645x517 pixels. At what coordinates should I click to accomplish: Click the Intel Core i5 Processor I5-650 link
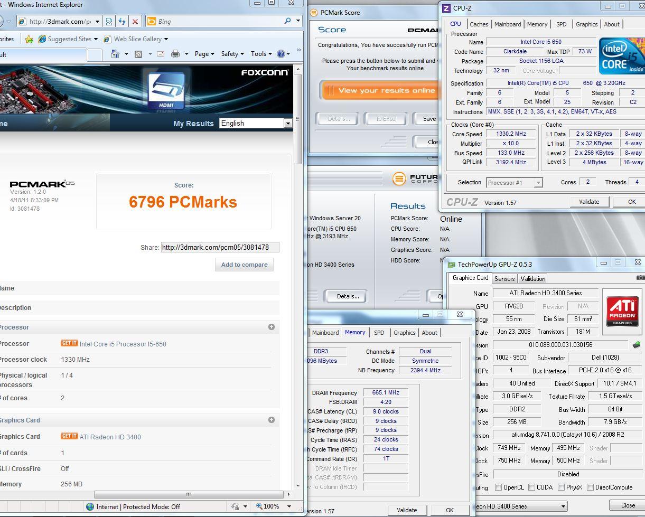(123, 344)
